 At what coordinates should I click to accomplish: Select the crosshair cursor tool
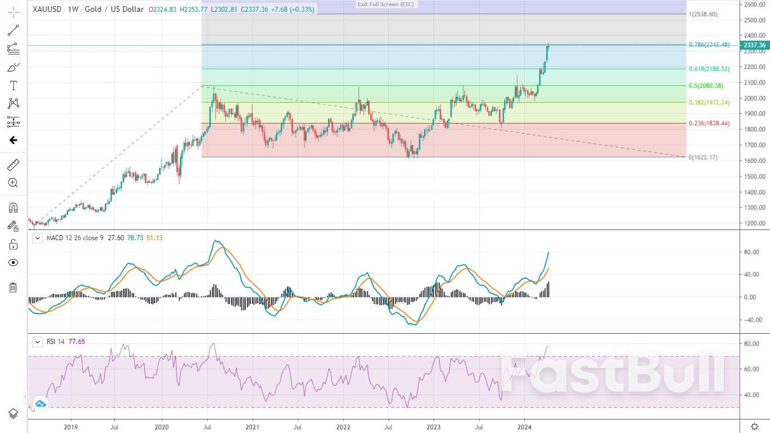pyautogui.click(x=13, y=11)
